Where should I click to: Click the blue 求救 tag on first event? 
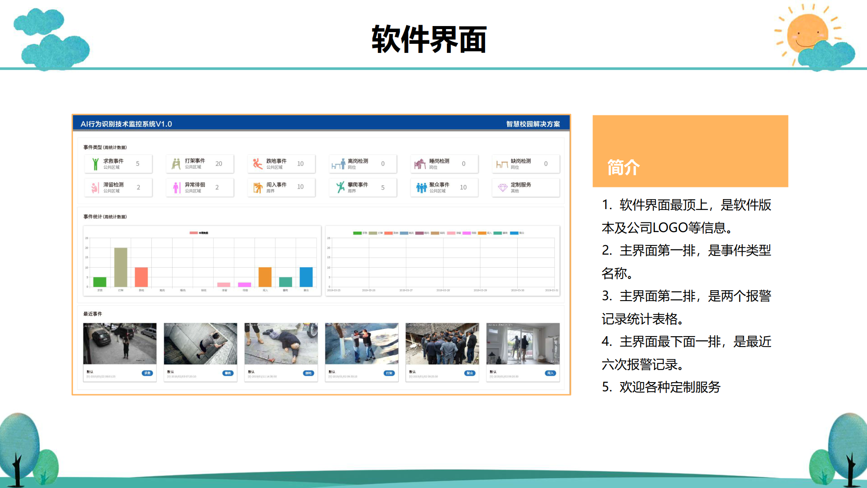147,373
